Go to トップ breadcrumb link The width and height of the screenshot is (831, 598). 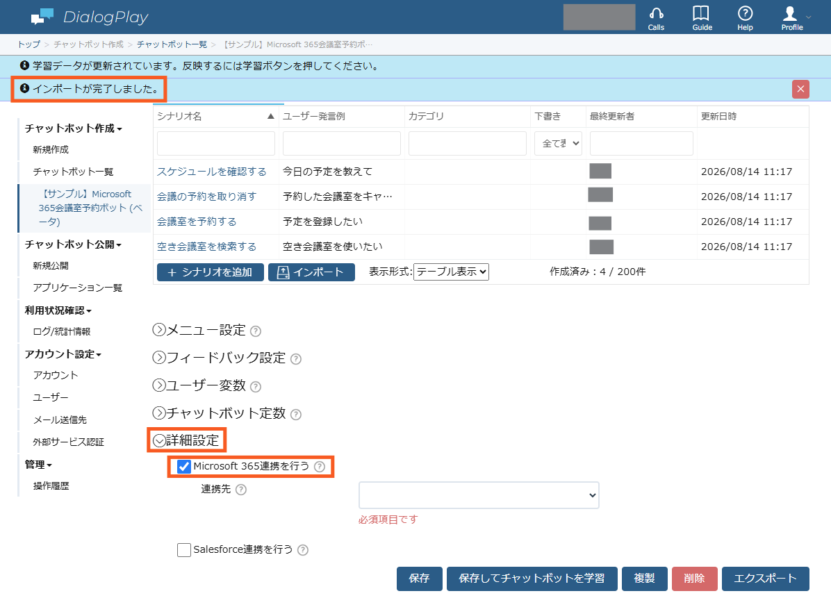[x=28, y=44]
